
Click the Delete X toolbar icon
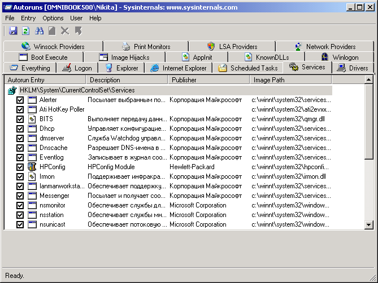65,31
